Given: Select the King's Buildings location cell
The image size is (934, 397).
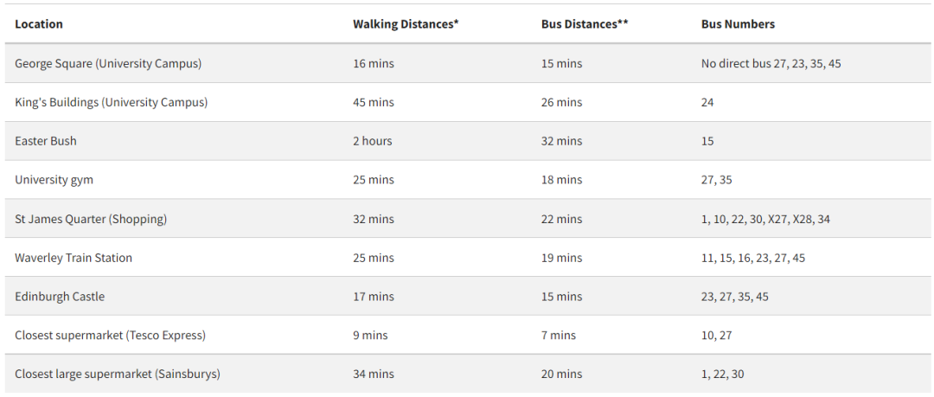Looking at the screenshot, I should (111, 102).
